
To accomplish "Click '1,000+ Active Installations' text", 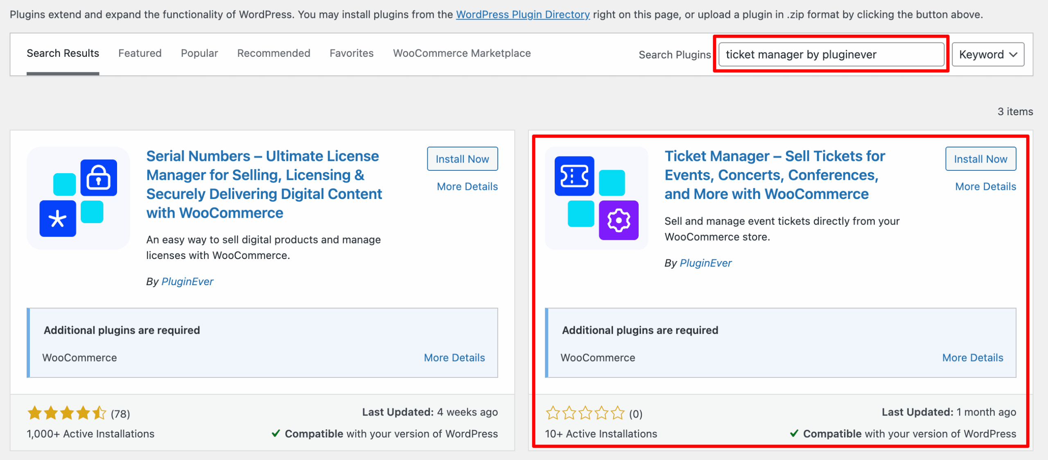I will click(x=90, y=434).
